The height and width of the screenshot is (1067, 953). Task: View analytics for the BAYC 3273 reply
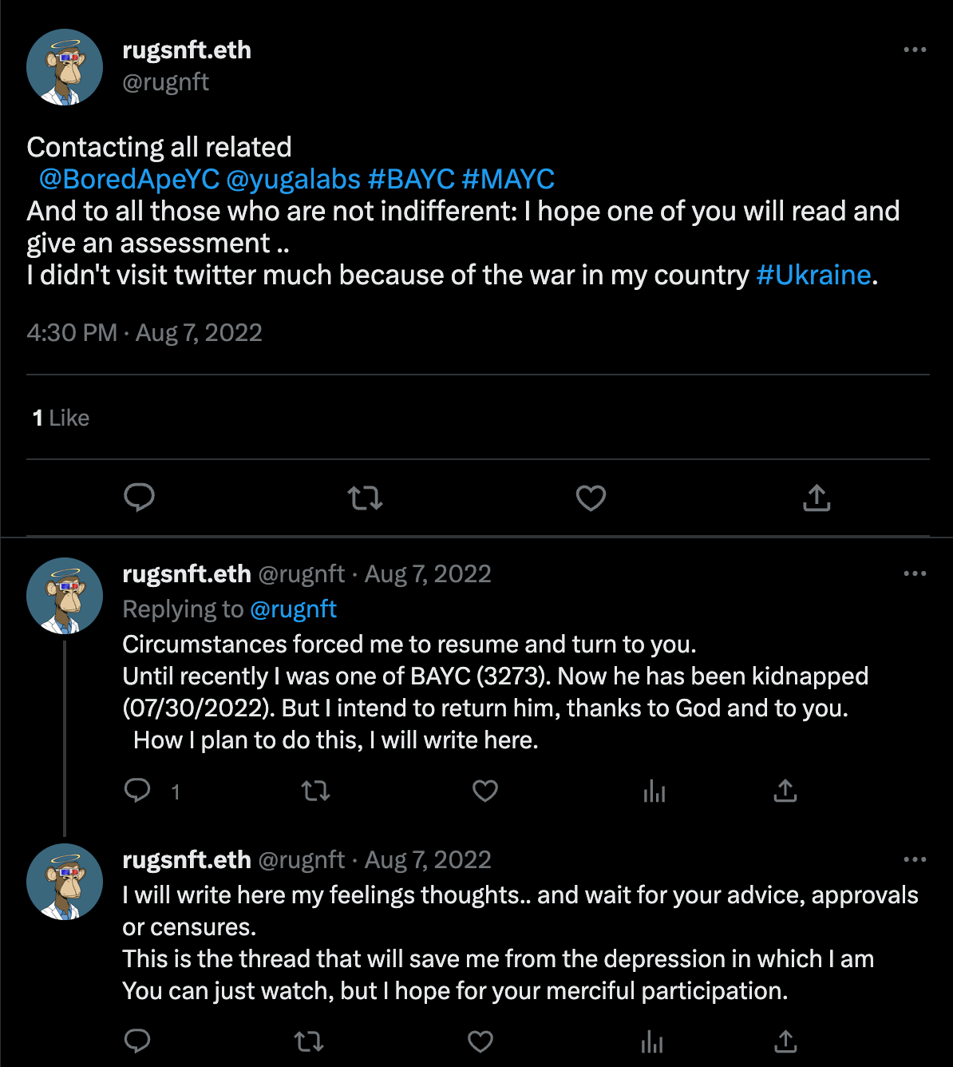(654, 791)
